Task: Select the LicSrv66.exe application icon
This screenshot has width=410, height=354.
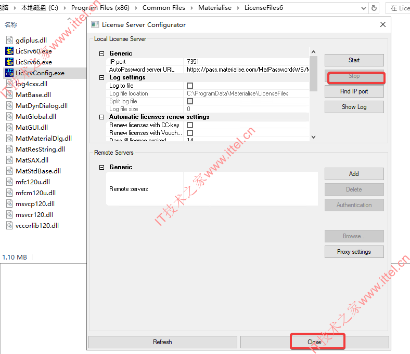Action: pos(9,62)
